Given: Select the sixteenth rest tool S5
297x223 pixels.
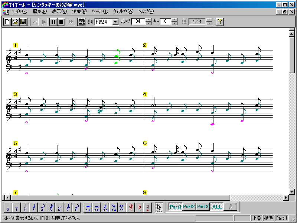Looking at the screenshot, I should (121, 207).
